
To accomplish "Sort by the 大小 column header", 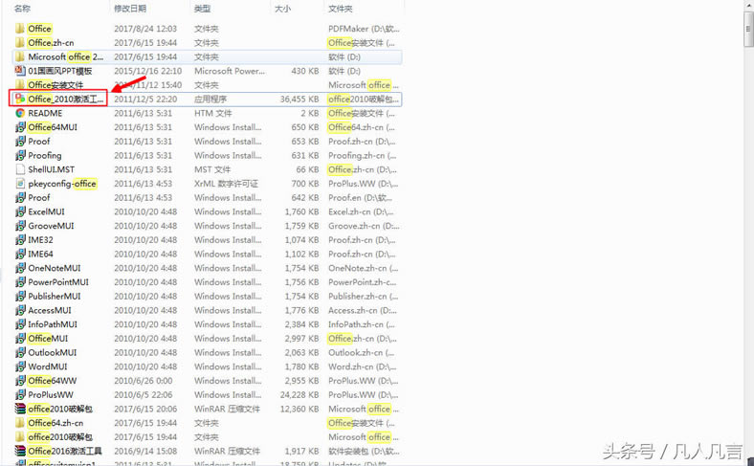I will click(282, 9).
